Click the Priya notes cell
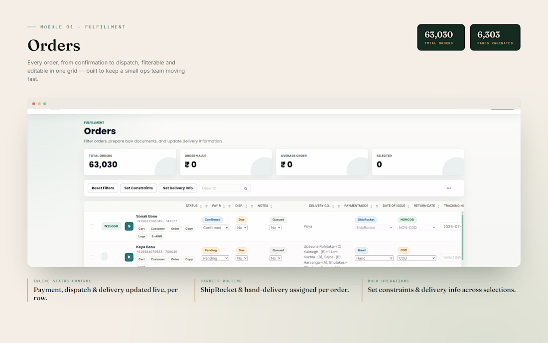This screenshot has height=343, width=548. [308, 226]
